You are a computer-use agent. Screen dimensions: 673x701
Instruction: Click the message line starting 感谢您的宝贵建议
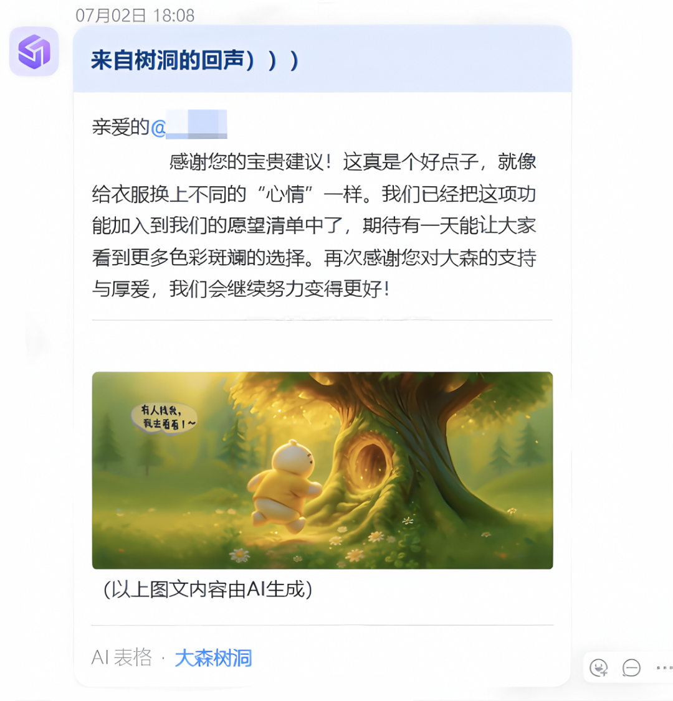click(353, 162)
